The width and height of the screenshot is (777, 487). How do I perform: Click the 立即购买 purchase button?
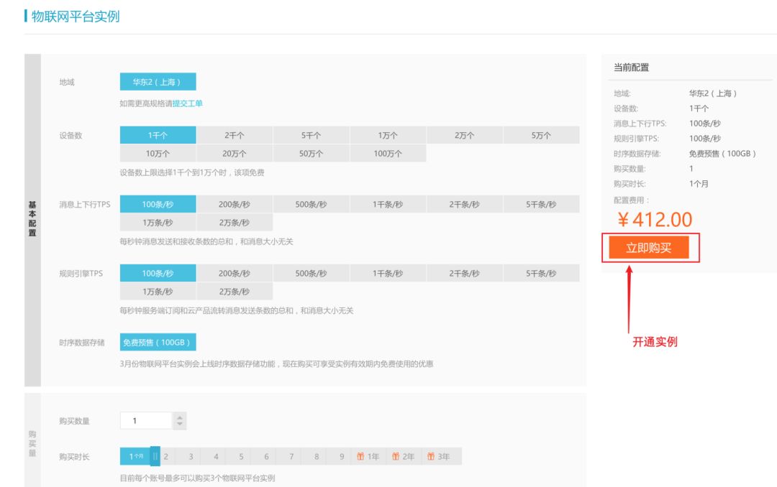[650, 248]
